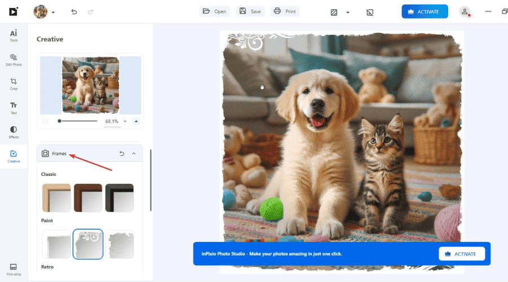Click the inPixio app logo
Image resolution: width=508 pixels, height=282 pixels.
click(x=14, y=12)
